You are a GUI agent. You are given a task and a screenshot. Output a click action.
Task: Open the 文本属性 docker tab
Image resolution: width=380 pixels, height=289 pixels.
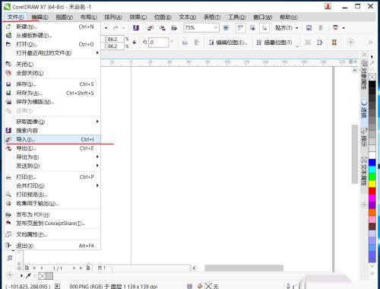pos(364,172)
